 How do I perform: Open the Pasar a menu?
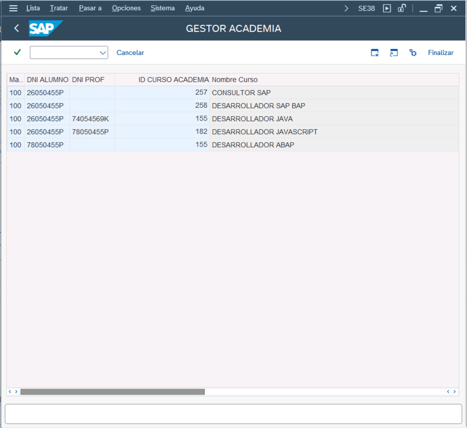click(90, 8)
